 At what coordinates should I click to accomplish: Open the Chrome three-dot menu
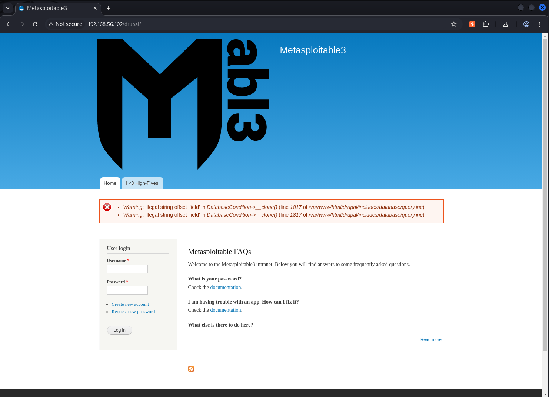click(540, 24)
